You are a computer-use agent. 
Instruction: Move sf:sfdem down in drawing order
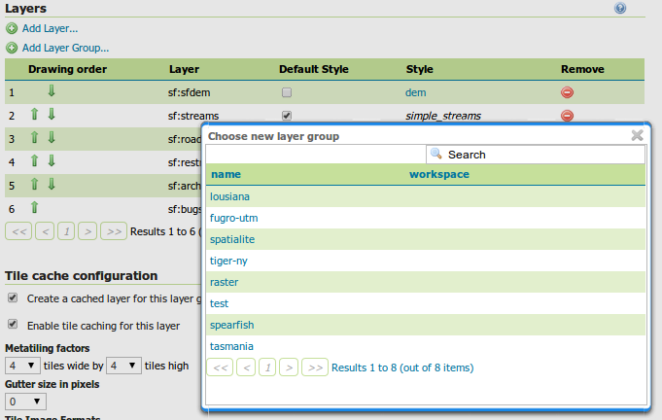52,90
